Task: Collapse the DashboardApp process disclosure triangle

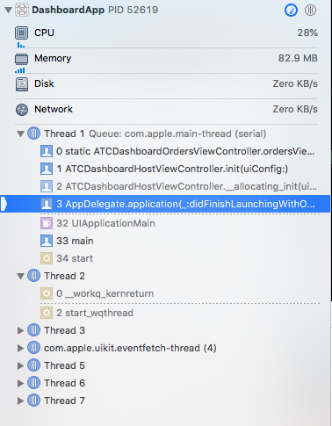Action: click(x=8, y=11)
